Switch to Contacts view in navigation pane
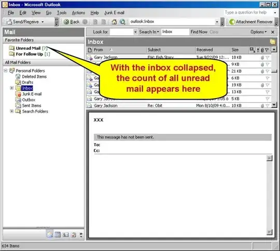This screenshot has width=280, height=251. [65, 234]
